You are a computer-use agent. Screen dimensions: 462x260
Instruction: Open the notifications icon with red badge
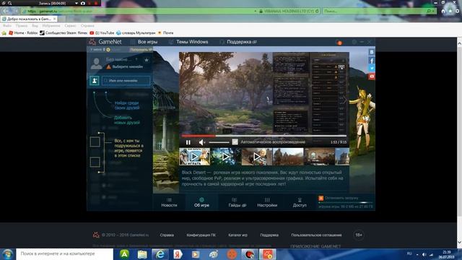[339, 42]
